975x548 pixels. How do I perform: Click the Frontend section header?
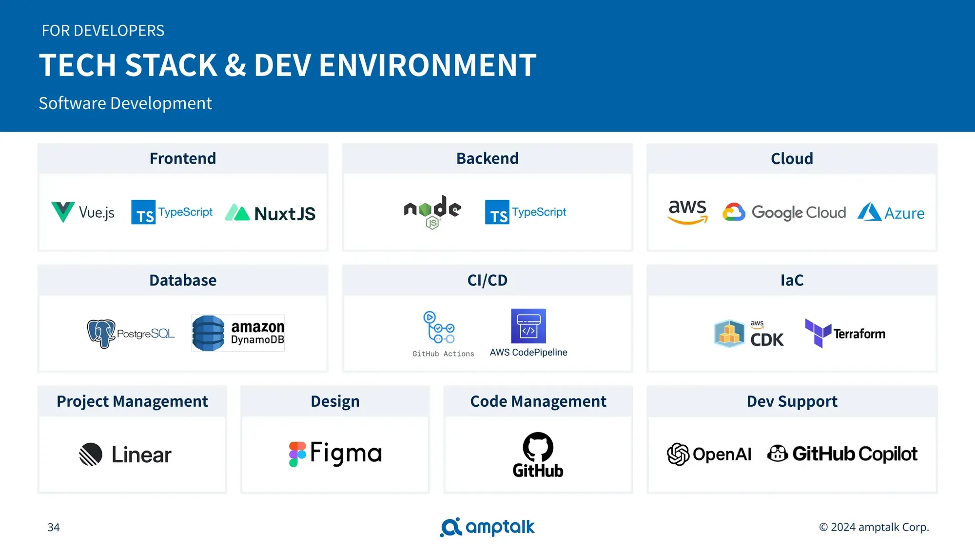[183, 158]
